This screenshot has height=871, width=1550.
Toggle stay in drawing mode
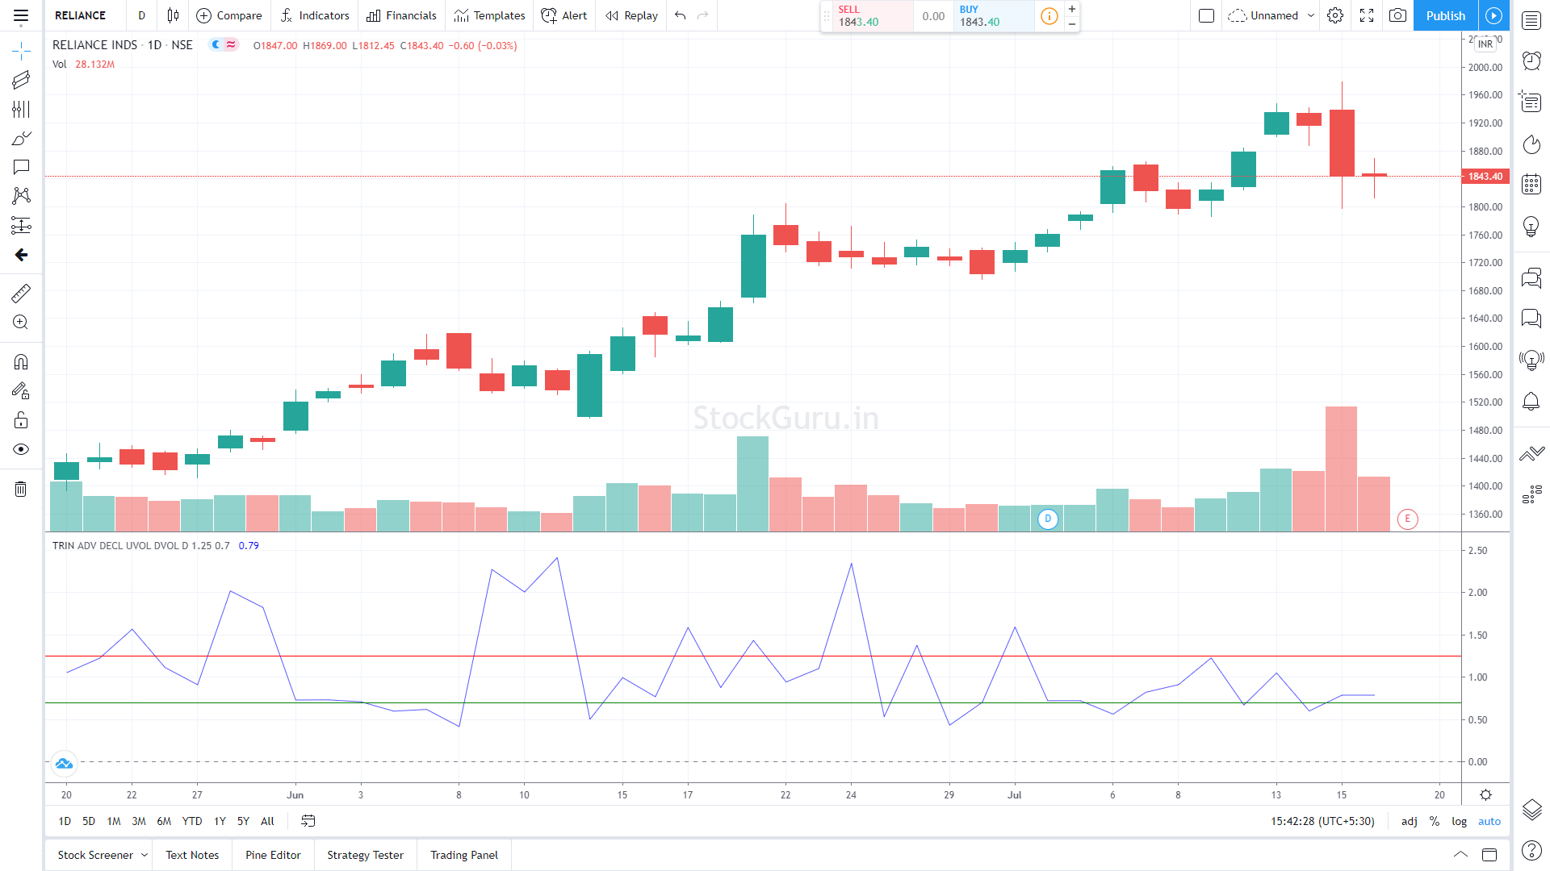tap(21, 391)
